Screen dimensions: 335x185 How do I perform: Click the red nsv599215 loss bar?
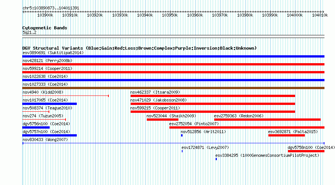(213, 112)
